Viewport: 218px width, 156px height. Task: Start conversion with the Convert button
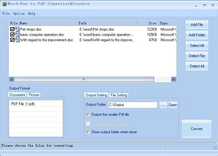[x=196, y=129]
